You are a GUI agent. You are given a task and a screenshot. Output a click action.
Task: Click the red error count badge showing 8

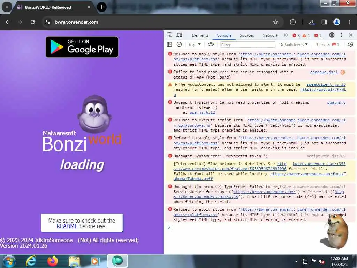296,35
